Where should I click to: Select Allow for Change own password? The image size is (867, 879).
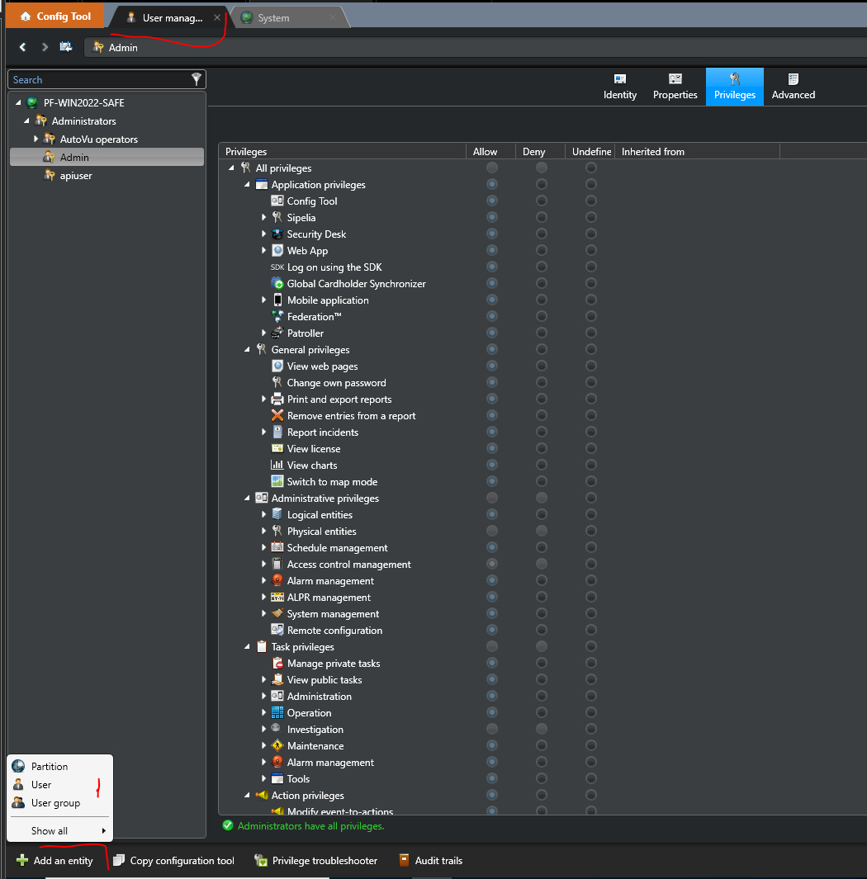[x=492, y=382]
